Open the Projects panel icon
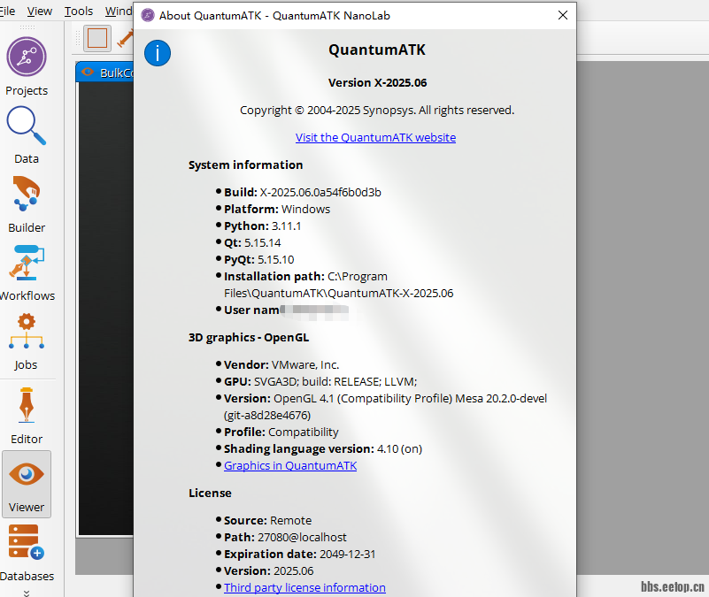The height and width of the screenshot is (597, 709). (x=27, y=58)
